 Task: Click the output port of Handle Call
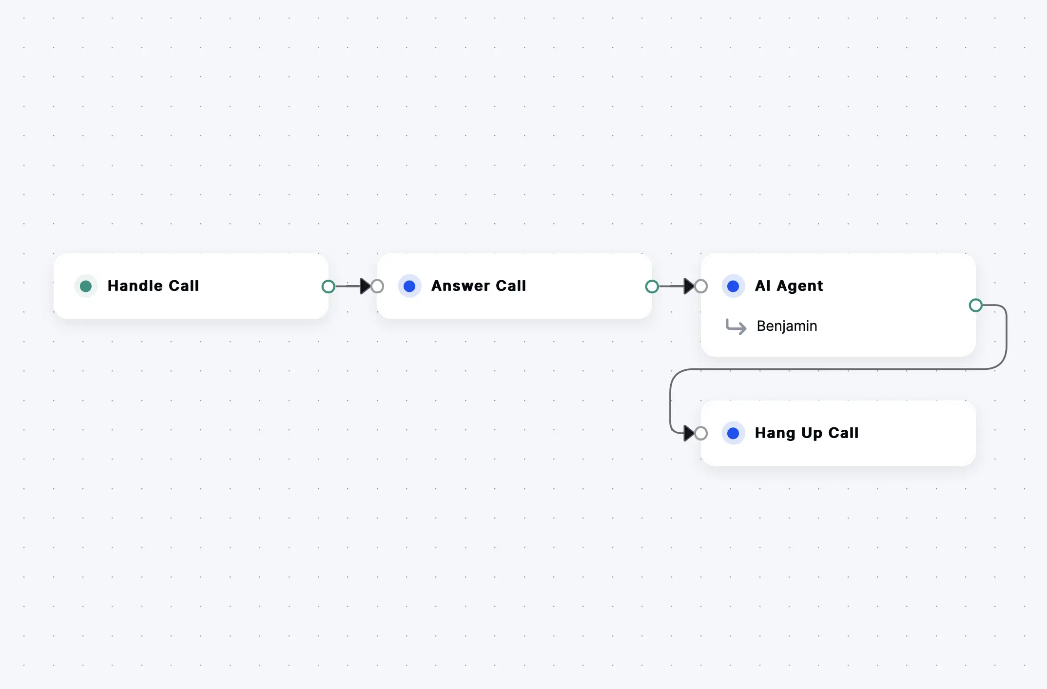pyautogui.click(x=328, y=286)
